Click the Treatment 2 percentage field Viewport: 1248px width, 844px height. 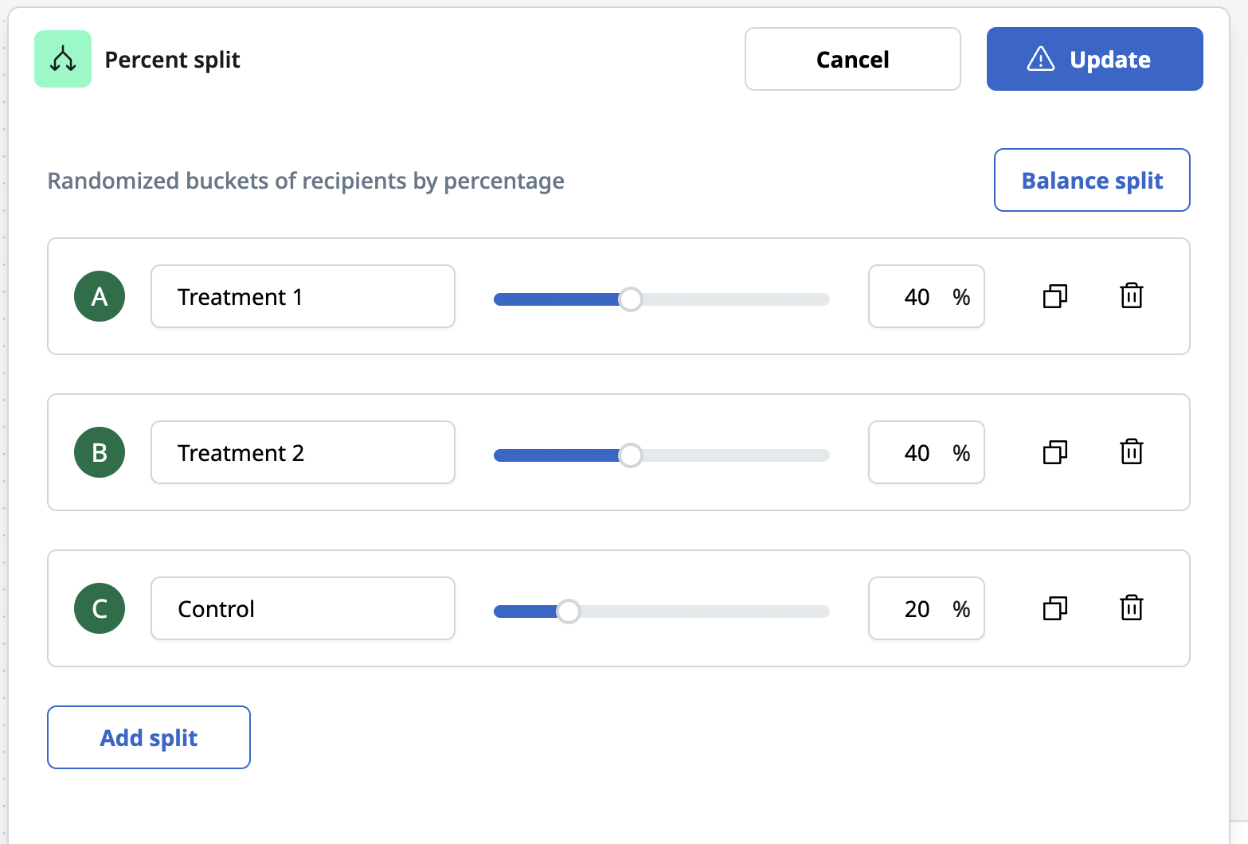coord(926,452)
